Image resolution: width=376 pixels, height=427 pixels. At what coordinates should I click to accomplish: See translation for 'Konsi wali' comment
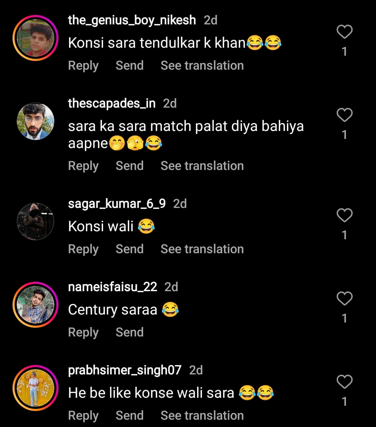[x=202, y=249]
